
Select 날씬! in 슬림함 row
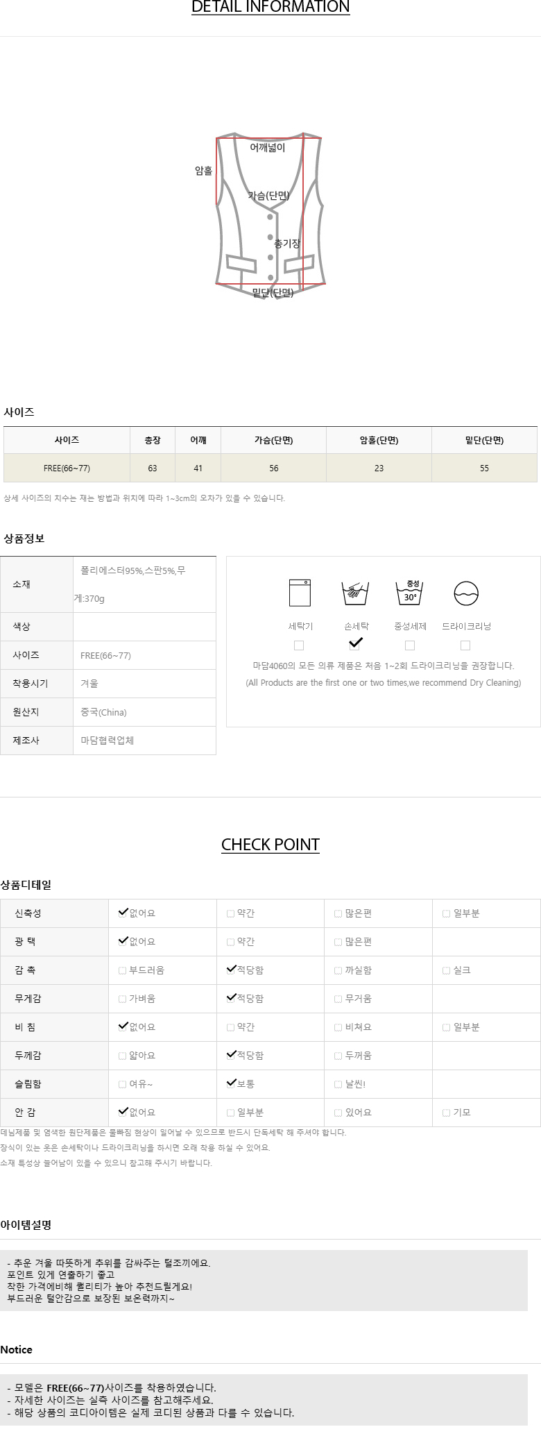click(338, 1084)
